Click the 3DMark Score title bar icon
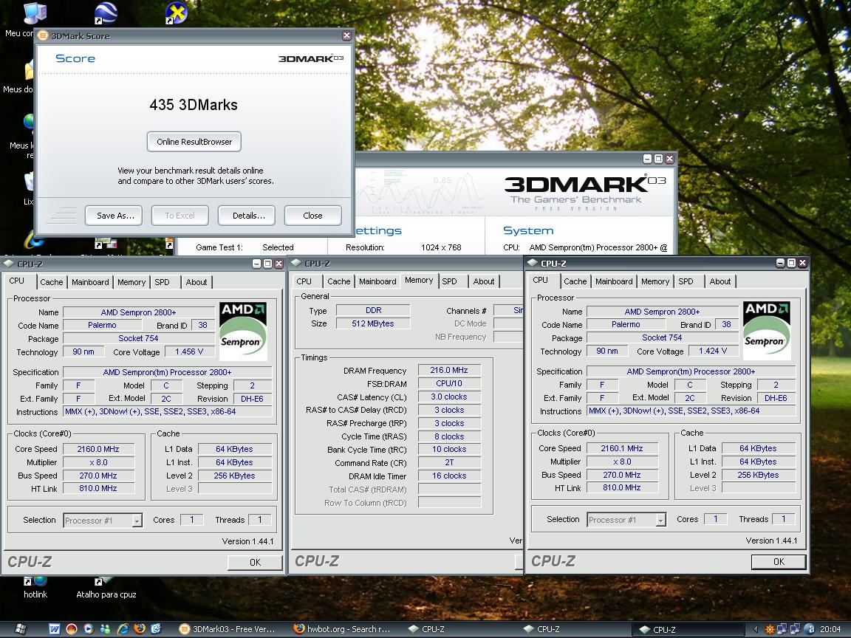851x638 pixels. click(42, 35)
